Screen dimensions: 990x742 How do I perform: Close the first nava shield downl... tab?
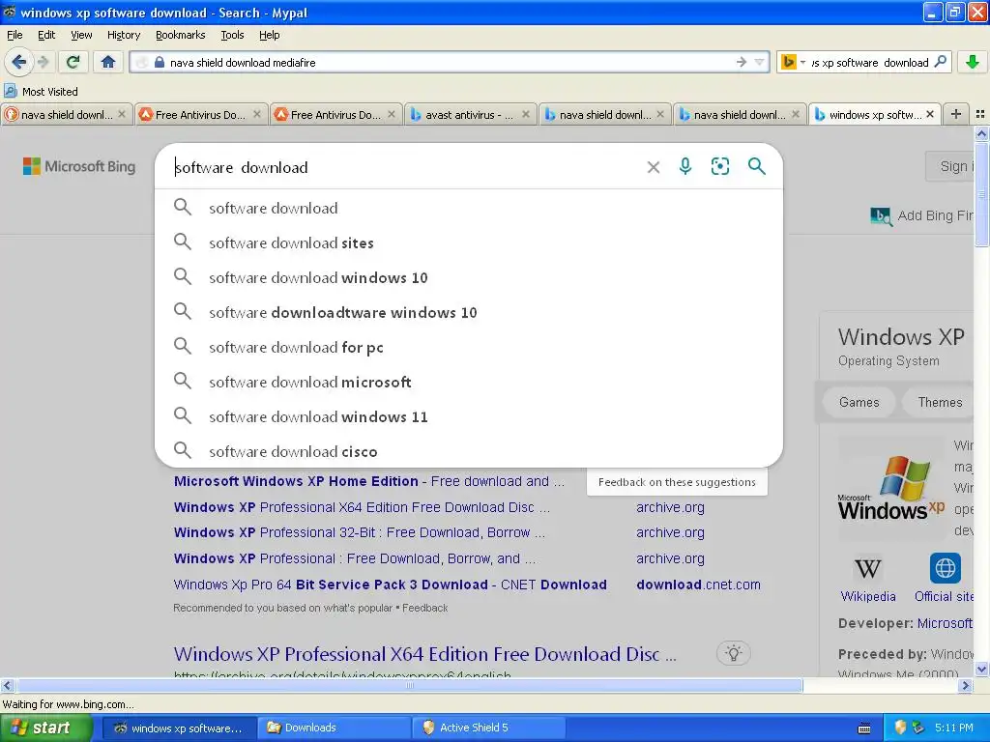pyautogui.click(x=122, y=114)
